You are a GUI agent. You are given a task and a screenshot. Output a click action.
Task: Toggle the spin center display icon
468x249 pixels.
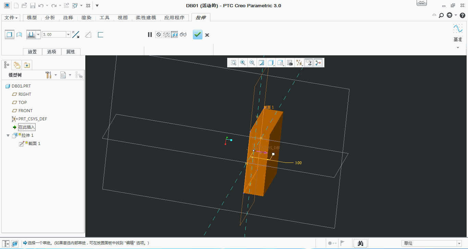click(318, 63)
